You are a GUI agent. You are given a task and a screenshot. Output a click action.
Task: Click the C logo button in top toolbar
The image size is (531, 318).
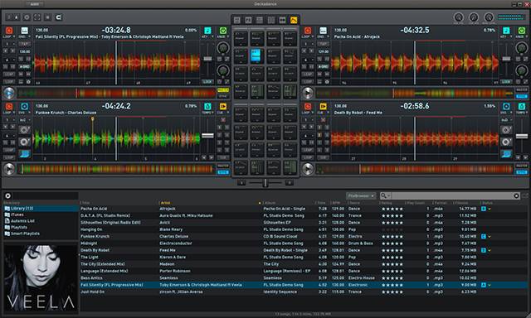[58, 17]
